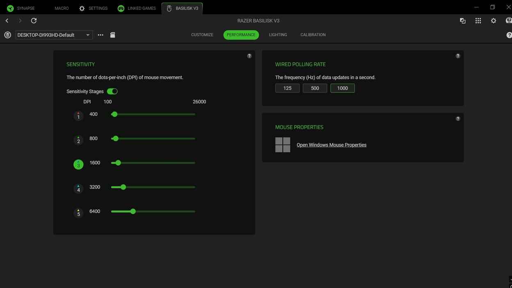Click the 6400 DPI value for stage 5

[95, 211]
